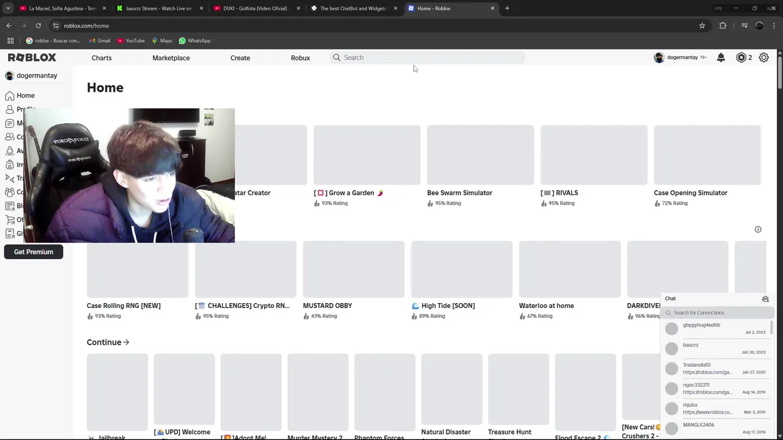The image size is (783, 440).
Task: Open the Messages icon in the sidebar
Action: click(x=9, y=123)
